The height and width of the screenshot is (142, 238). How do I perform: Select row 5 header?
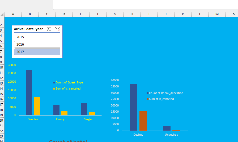tap(2, 41)
